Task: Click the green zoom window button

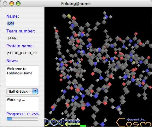Action: pos(18,3)
